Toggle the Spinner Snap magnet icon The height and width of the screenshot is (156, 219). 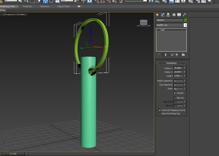115,1
